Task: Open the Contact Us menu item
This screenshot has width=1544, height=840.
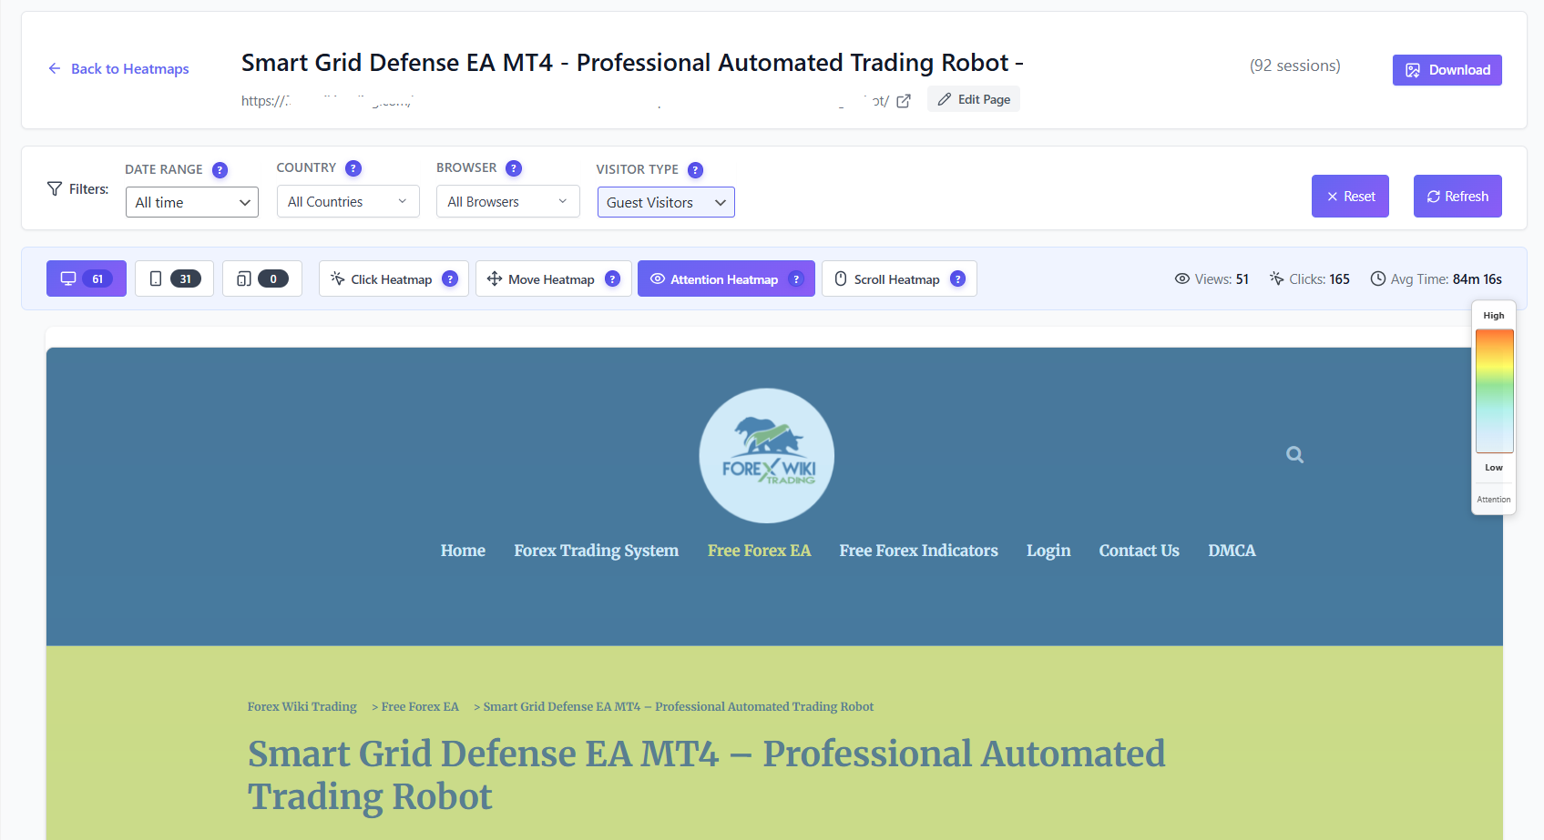Action: [x=1140, y=551]
